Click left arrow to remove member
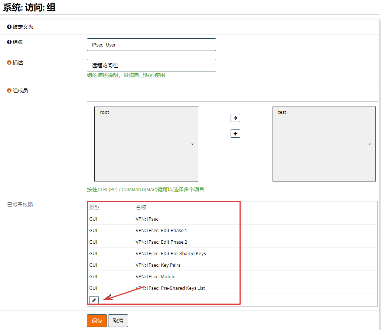Viewport: 381px width, 330px height. [235, 134]
